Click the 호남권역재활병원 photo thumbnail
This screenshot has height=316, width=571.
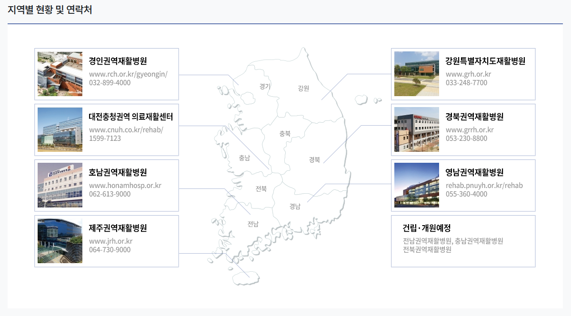59,185
